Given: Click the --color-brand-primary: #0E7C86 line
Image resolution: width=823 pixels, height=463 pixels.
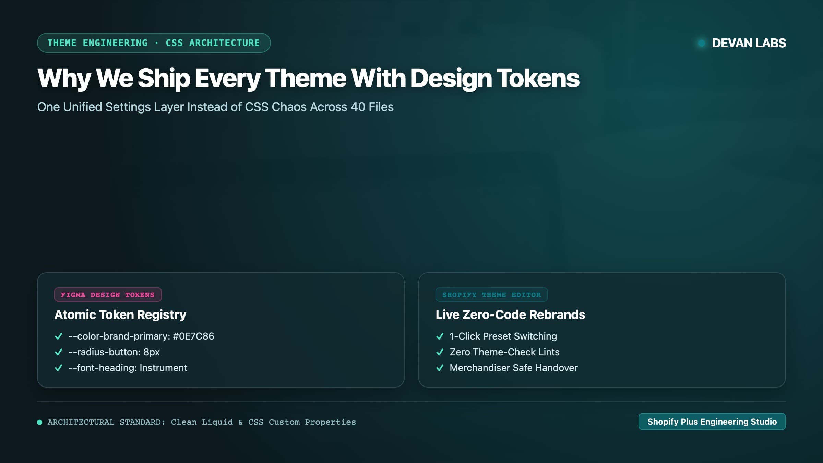Looking at the screenshot, I should 141,336.
